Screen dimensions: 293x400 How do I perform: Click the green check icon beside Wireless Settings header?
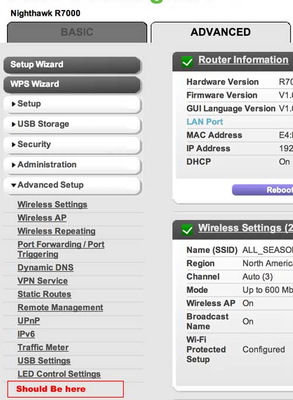[187, 230]
